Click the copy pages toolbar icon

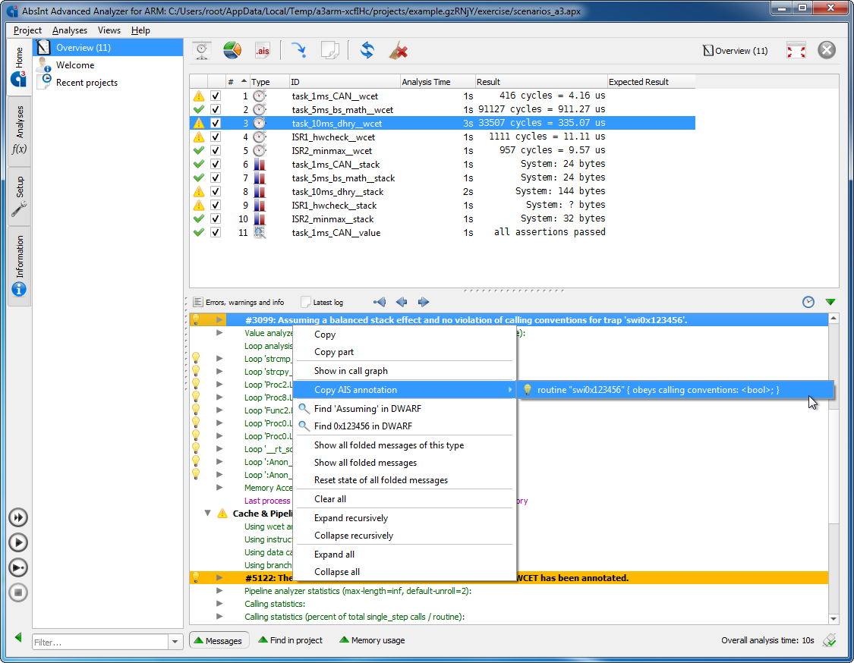(329, 51)
